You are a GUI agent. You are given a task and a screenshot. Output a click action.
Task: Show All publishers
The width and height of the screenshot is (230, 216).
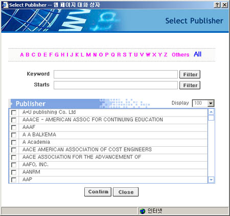pos(198,54)
